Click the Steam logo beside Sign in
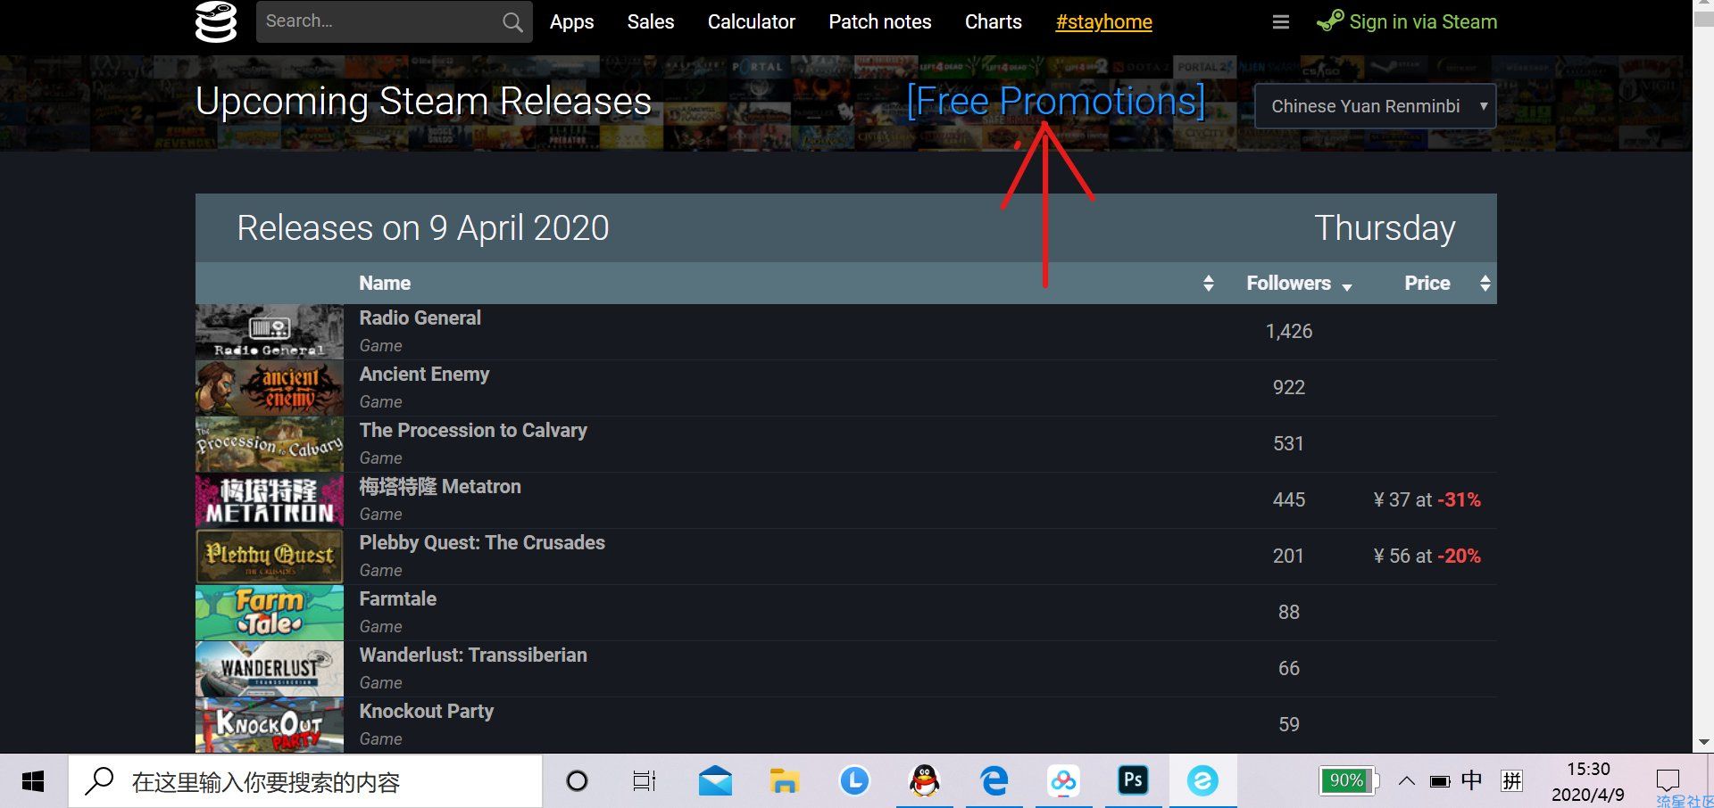1714x808 pixels. (1330, 21)
